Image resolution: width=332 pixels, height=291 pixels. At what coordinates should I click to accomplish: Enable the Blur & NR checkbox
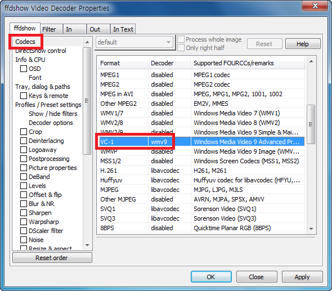tap(24, 204)
